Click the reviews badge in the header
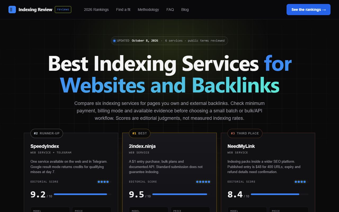Viewport: 339px width, 212px height. [x=63, y=10]
